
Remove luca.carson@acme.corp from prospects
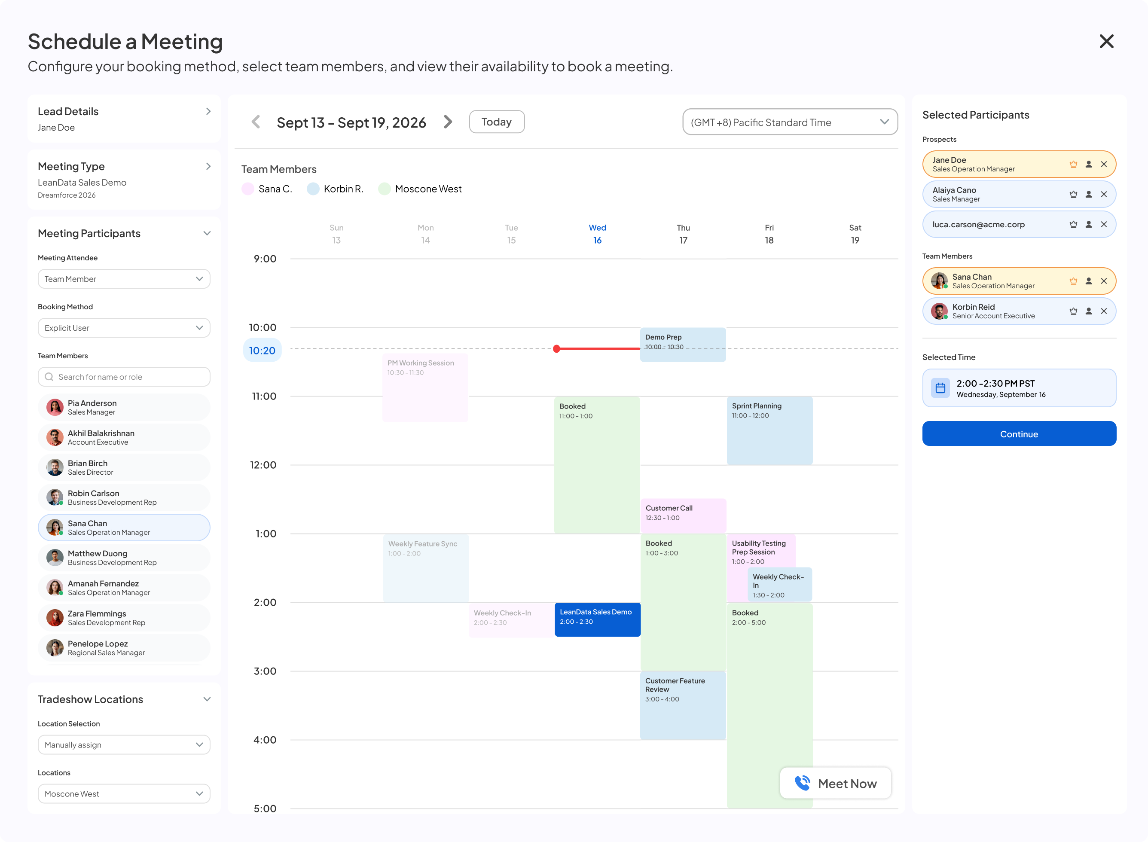pyautogui.click(x=1104, y=224)
